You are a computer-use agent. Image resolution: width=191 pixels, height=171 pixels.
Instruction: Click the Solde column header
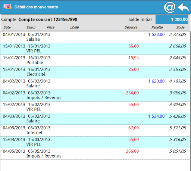(181, 27)
